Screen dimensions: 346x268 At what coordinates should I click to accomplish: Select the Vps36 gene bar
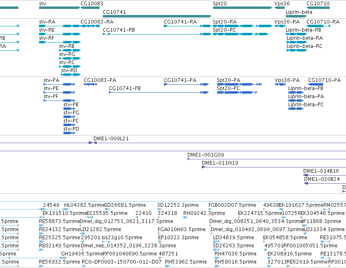coord(279,8)
